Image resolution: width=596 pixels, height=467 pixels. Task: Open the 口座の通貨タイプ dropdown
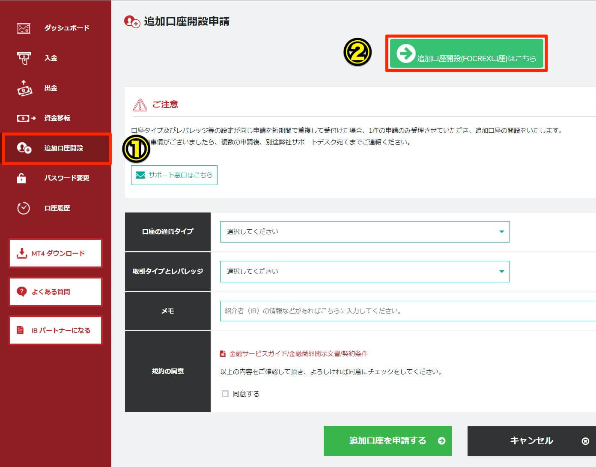pyautogui.click(x=364, y=232)
